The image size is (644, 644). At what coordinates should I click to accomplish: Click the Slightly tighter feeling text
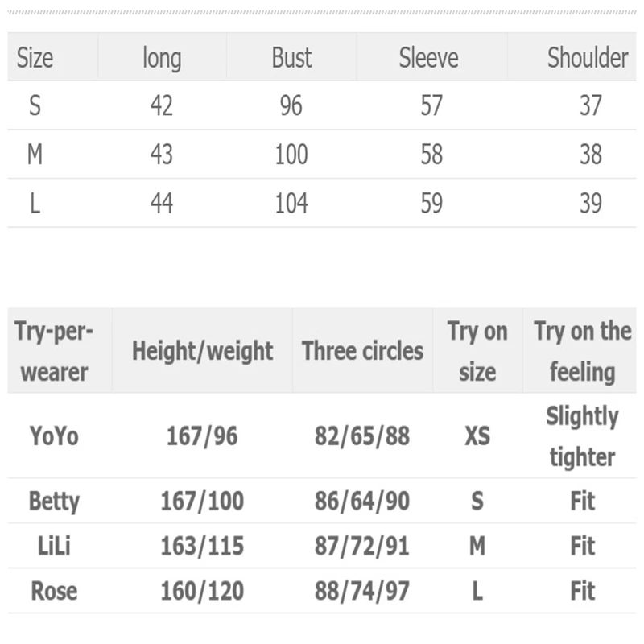pyautogui.click(x=582, y=436)
